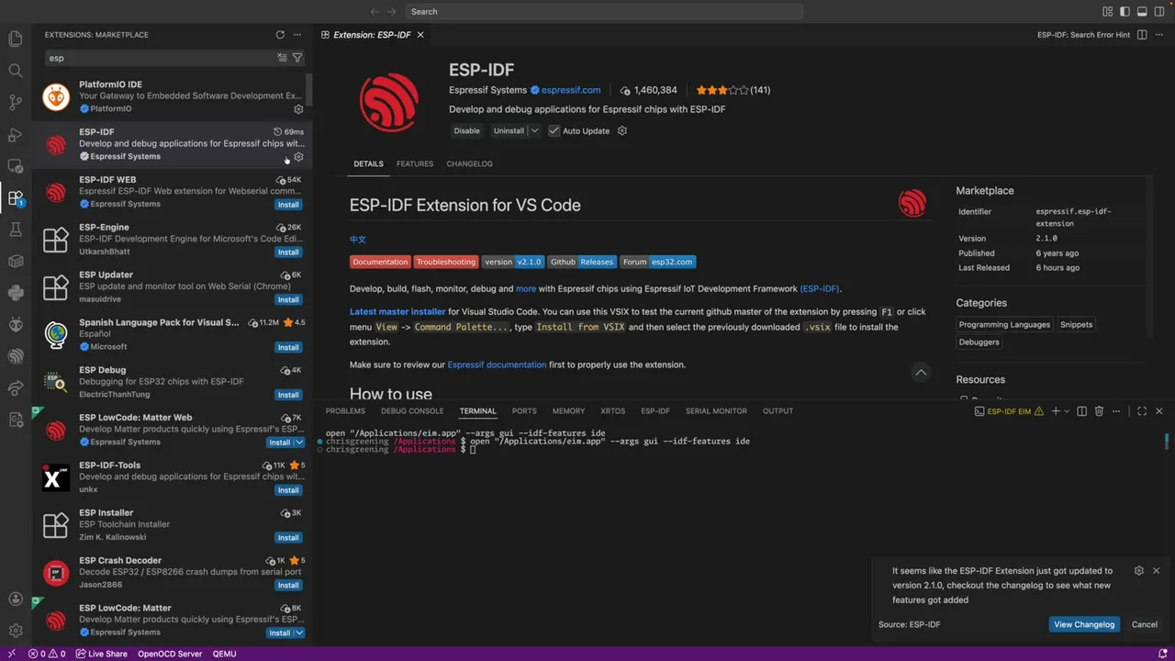Open the Testing flask icon view

16,230
